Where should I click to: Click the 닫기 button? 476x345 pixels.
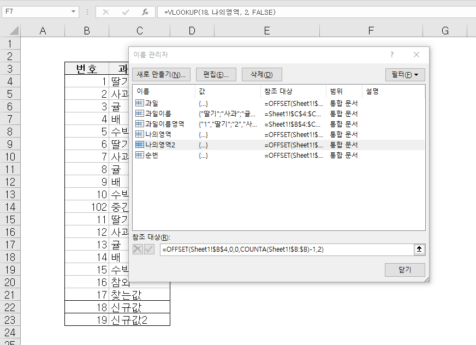coord(404,270)
